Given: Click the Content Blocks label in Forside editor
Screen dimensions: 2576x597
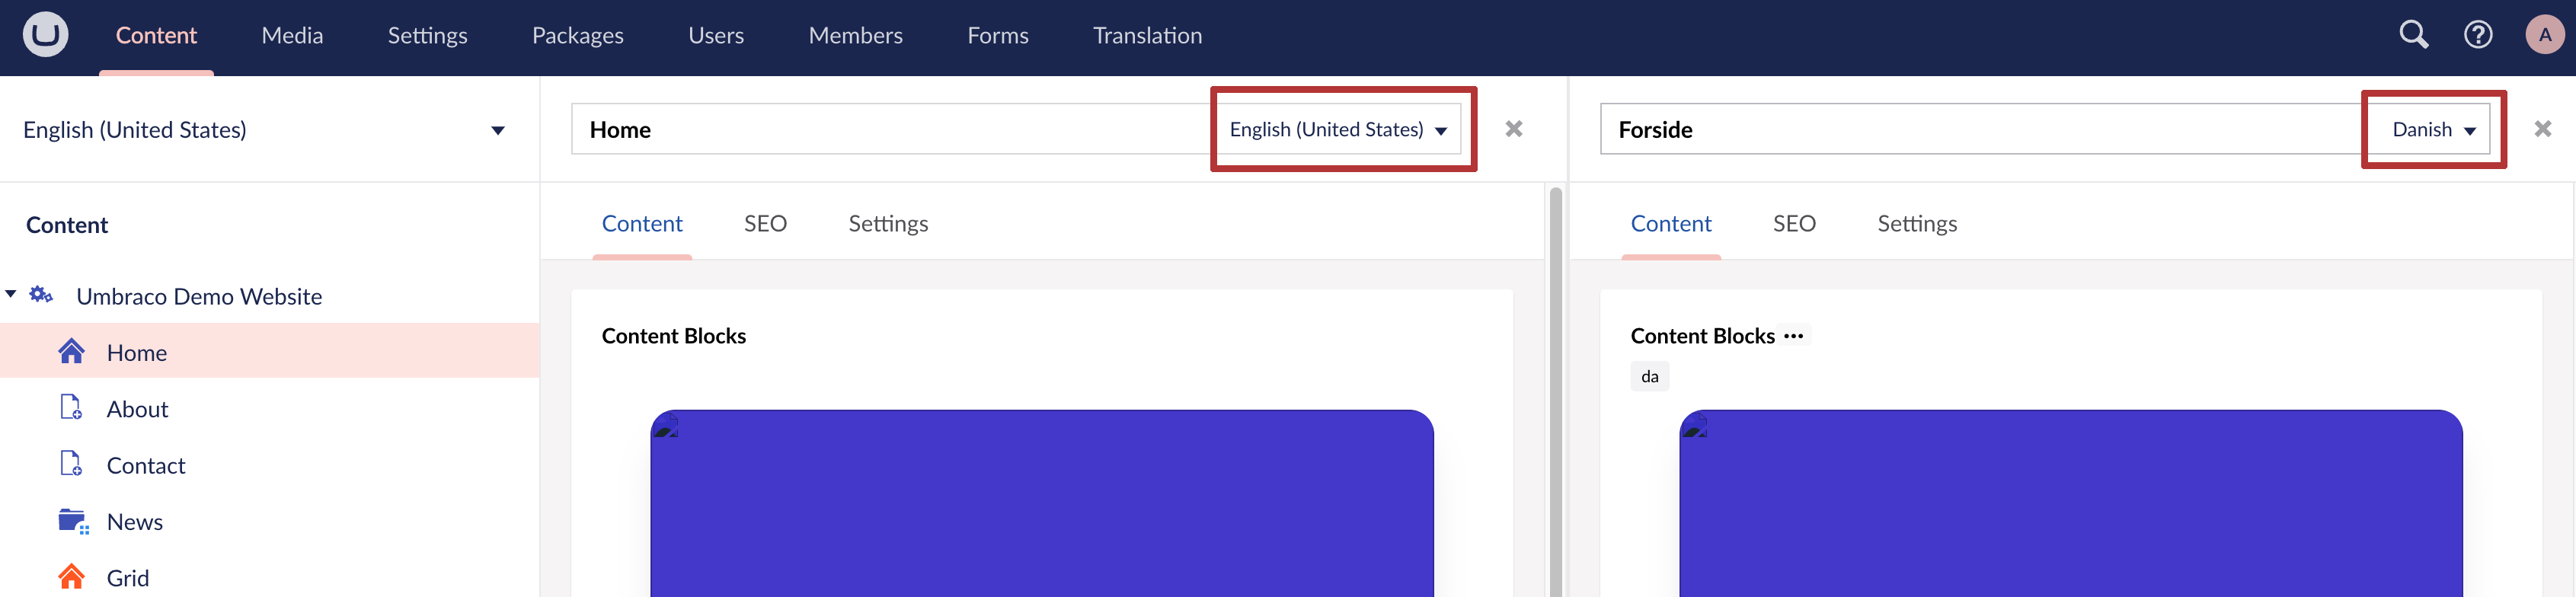Looking at the screenshot, I should pos(1702,336).
